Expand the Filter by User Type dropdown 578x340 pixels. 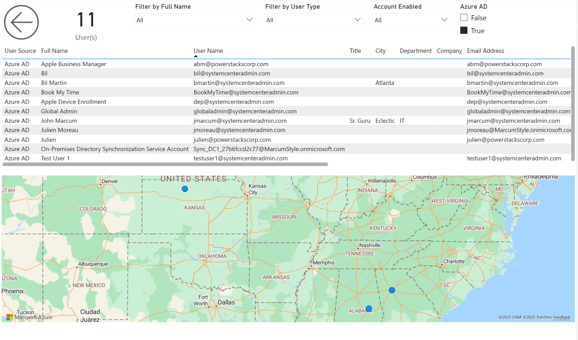[x=314, y=20]
